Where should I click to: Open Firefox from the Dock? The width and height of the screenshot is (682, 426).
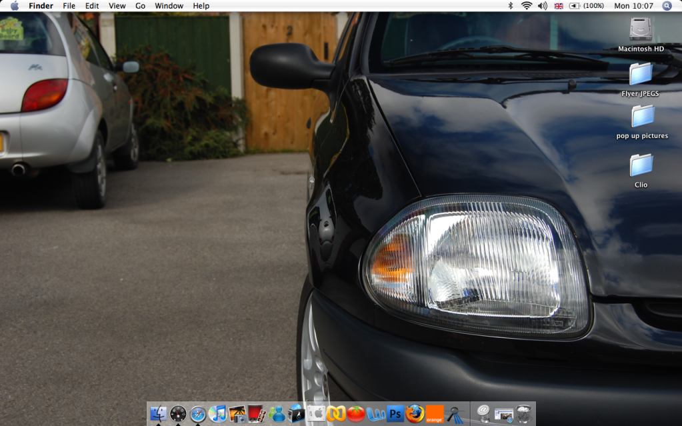(415, 414)
